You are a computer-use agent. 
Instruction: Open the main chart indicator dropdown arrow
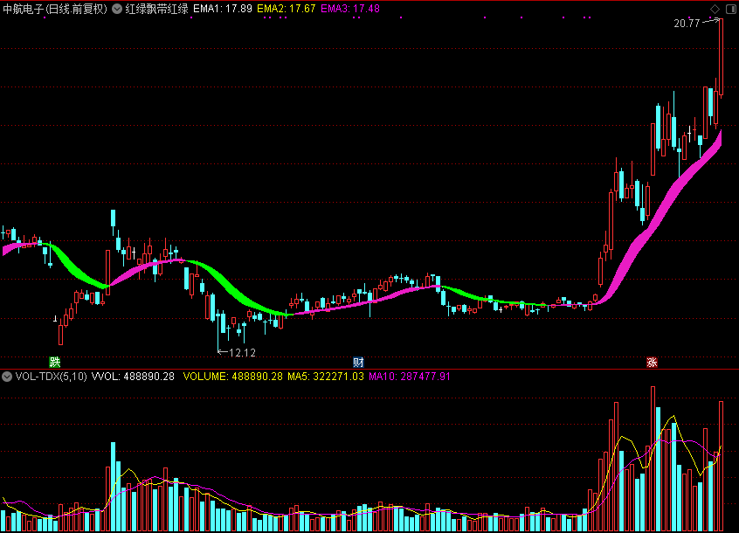(x=117, y=9)
